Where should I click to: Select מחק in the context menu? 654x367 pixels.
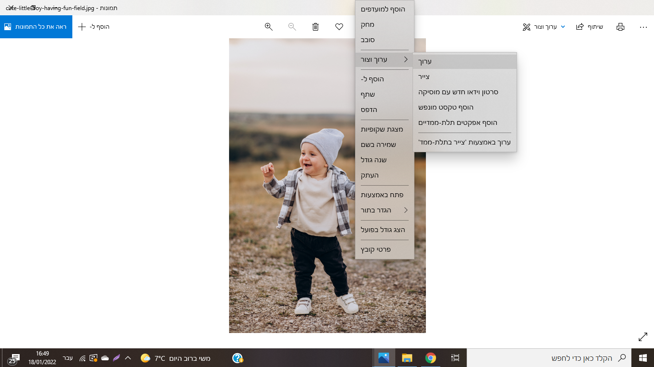(x=385, y=25)
